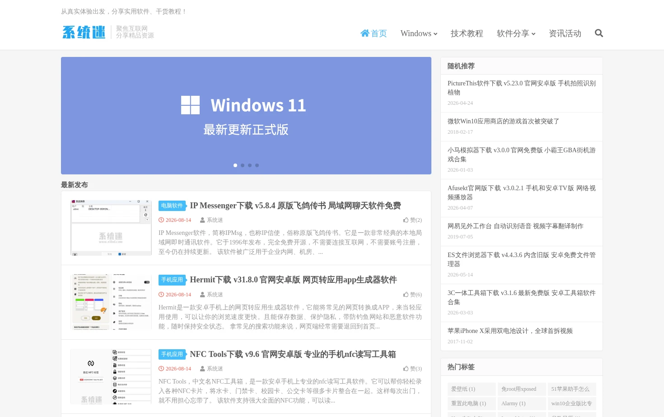The image size is (664, 417).
Task: Like the IP Messenger post via thumbs-up
Action: click(406, 220)
